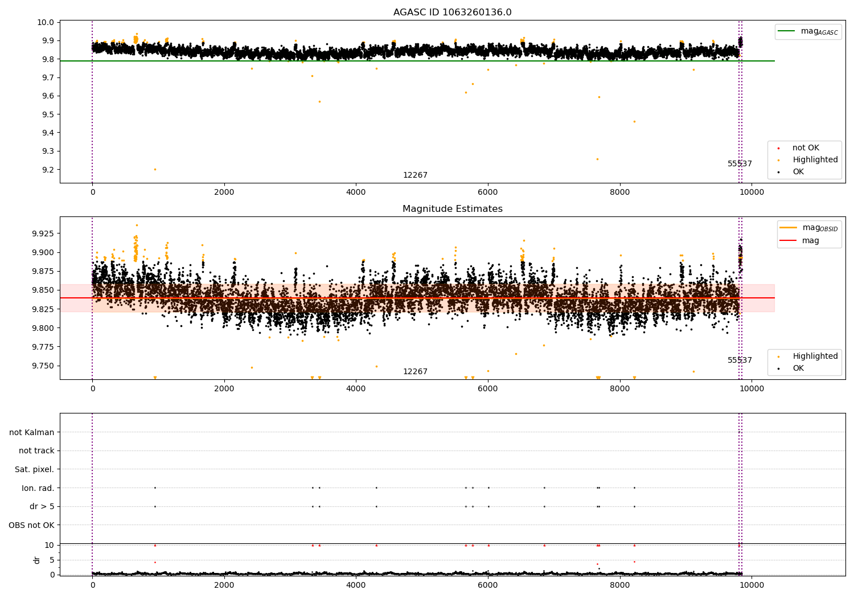The width and height of the screenshot is (854, 598).
Task: Click "Highlighted" legend entry in the Magnitude Estimates plot
Action: click(815, 357)
